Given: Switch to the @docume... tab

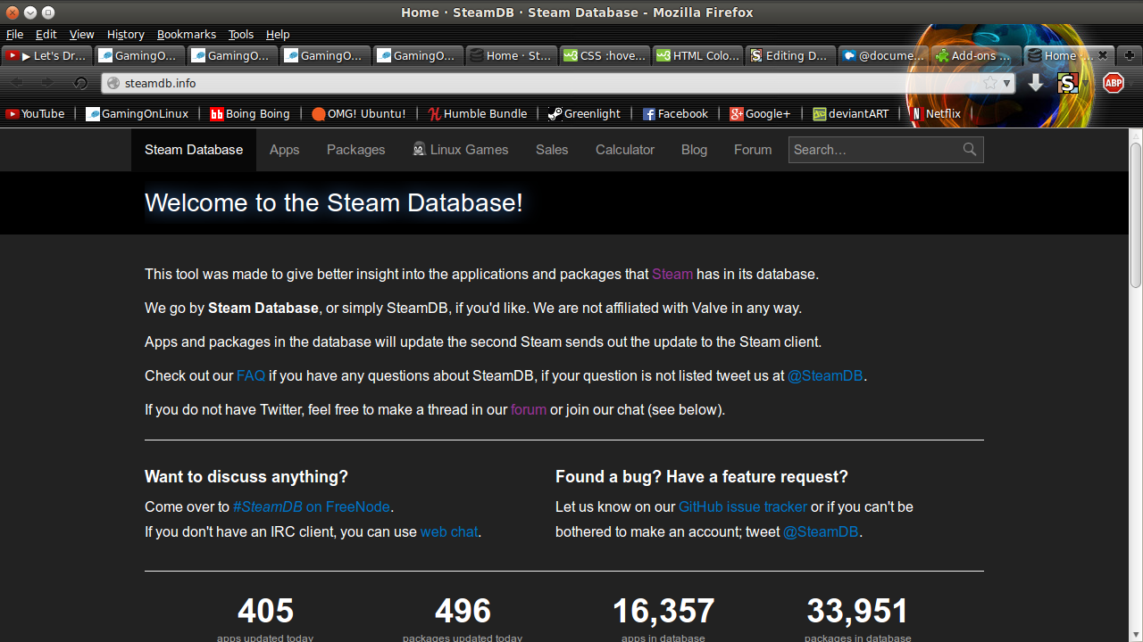Looking at the screenshot, I should pos(884,55).
